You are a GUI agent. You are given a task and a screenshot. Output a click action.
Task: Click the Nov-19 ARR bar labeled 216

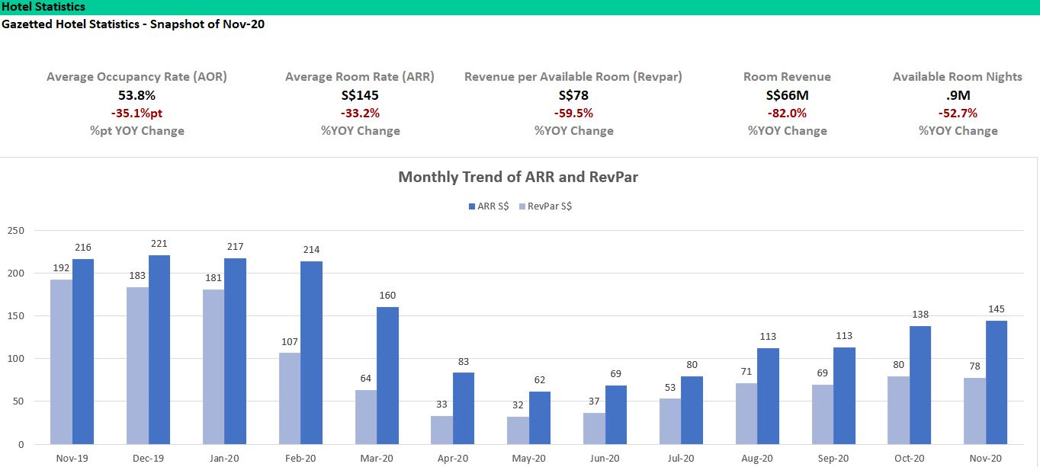[x=83, y=350]
